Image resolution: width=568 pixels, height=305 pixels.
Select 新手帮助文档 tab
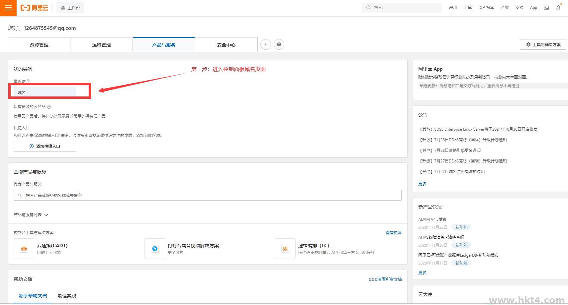tap(33, 296)
